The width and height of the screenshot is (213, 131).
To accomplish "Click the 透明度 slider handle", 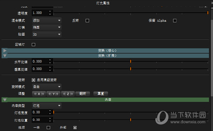I will [x=208, y=13].
